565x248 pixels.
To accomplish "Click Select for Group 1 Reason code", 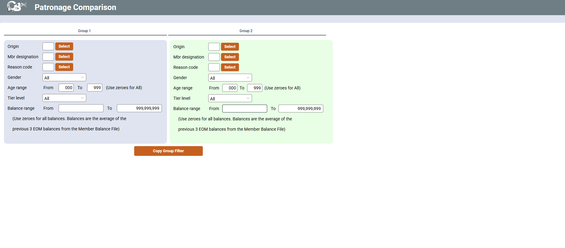I will coord(64,67).
